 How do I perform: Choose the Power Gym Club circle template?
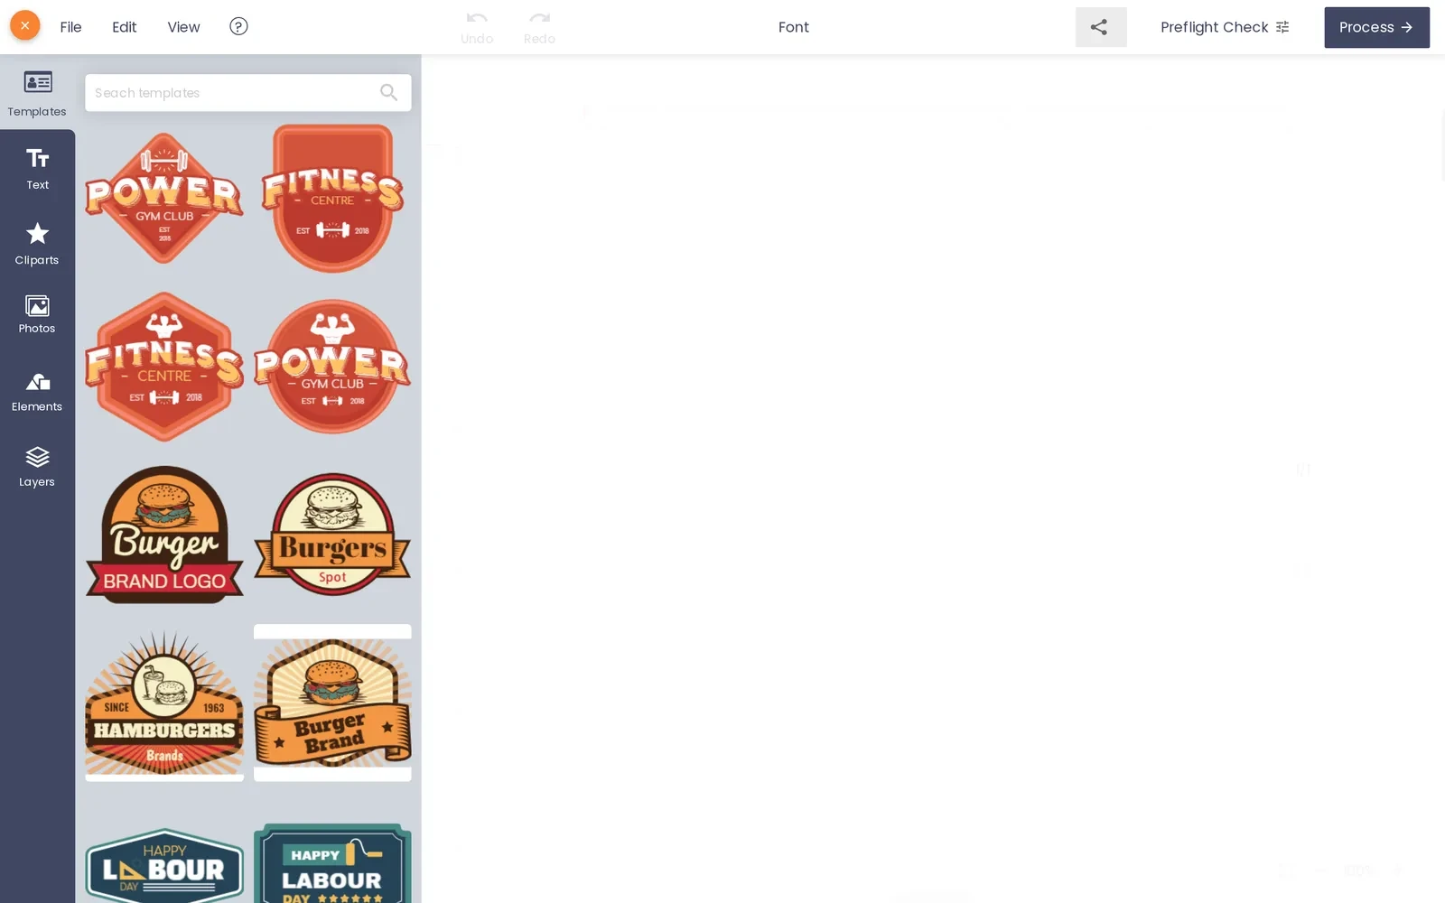pos(332,367)
